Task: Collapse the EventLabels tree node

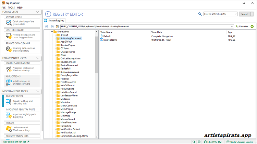Action: point(52,32)
